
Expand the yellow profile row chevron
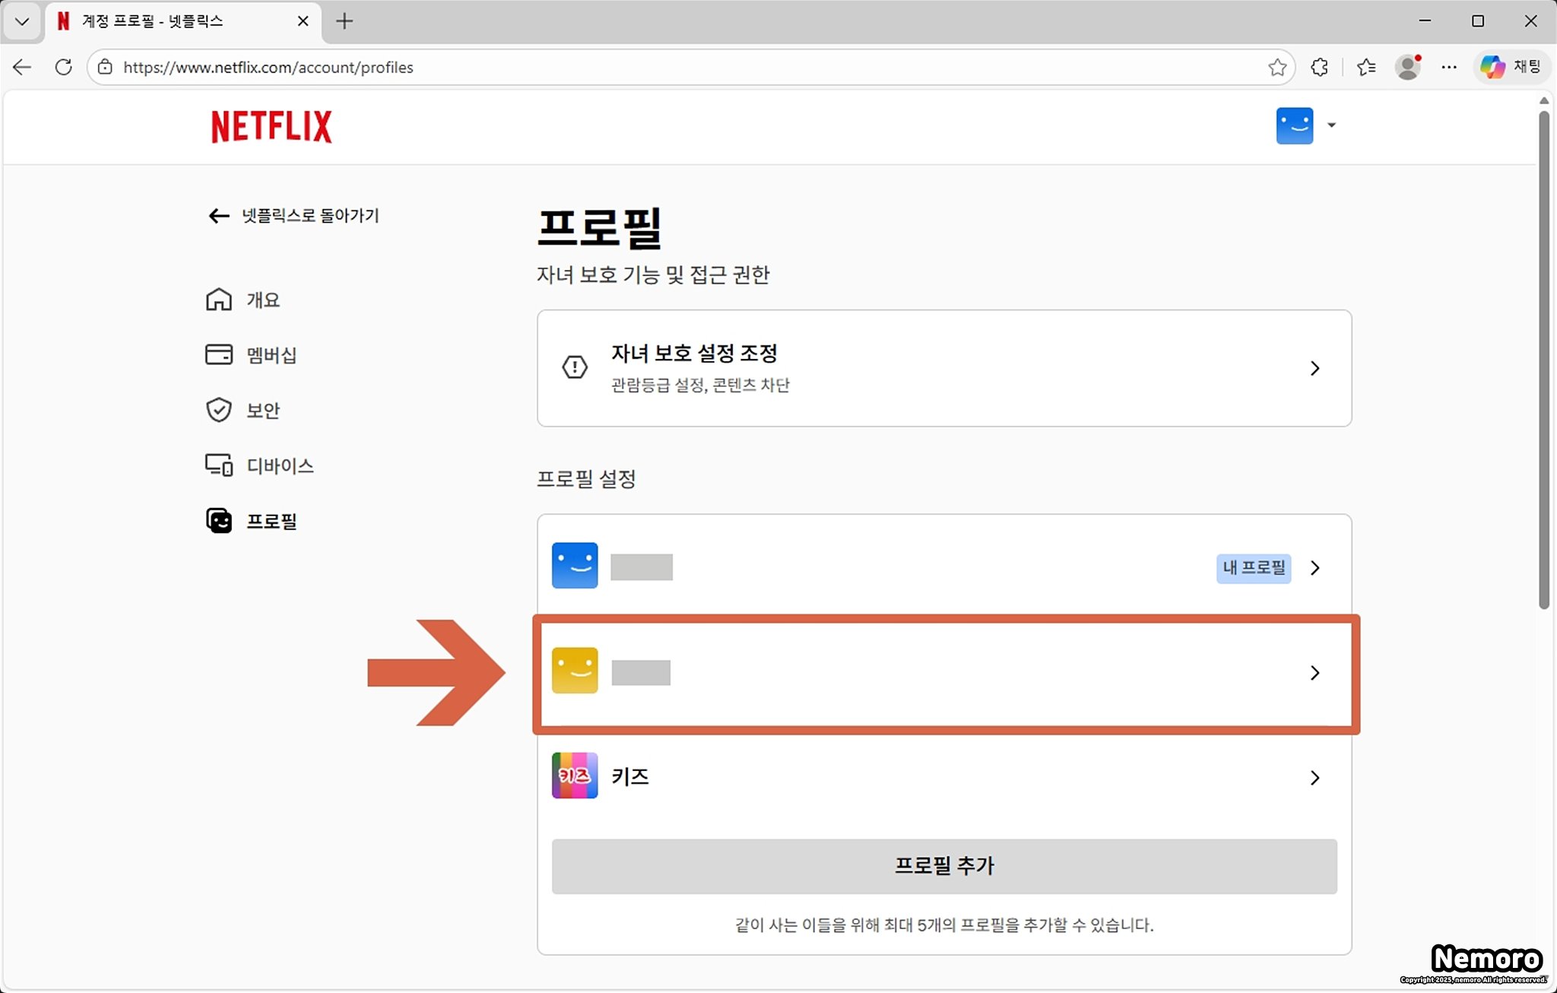click(x=1314, y=673)
